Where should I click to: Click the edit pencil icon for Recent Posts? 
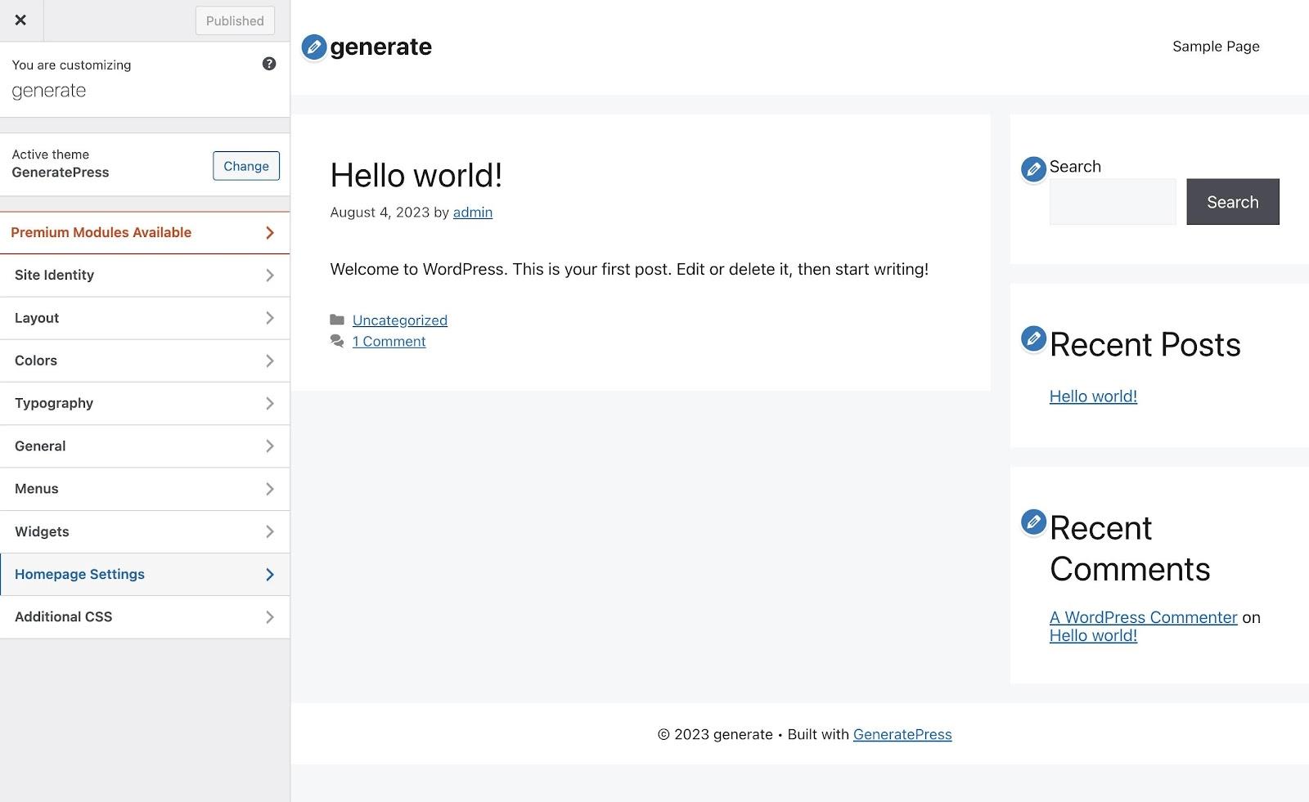coord(1034,338)
